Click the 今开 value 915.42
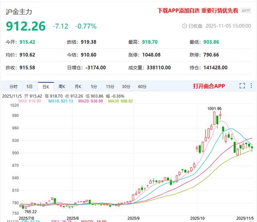The height and width of the screenshot is (222, 257). tap(27, 42)
